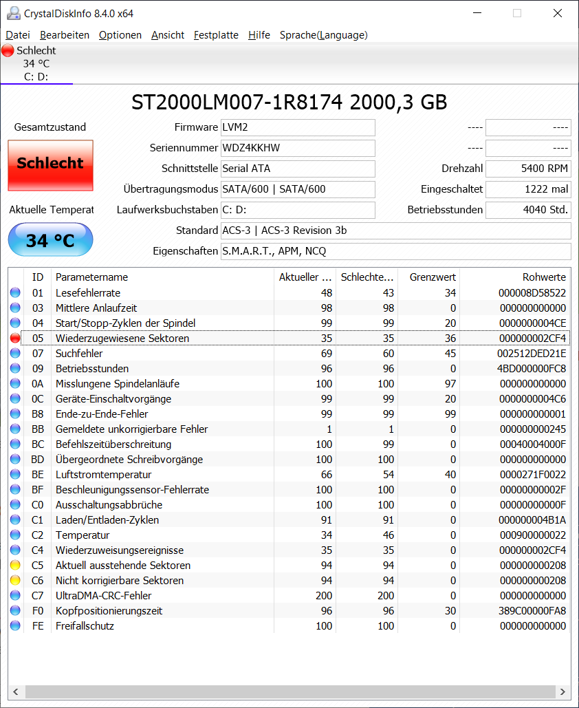
Task: Click the blue dot for Gemeldete unkorrigierbare Fehler
Action: 15,429
